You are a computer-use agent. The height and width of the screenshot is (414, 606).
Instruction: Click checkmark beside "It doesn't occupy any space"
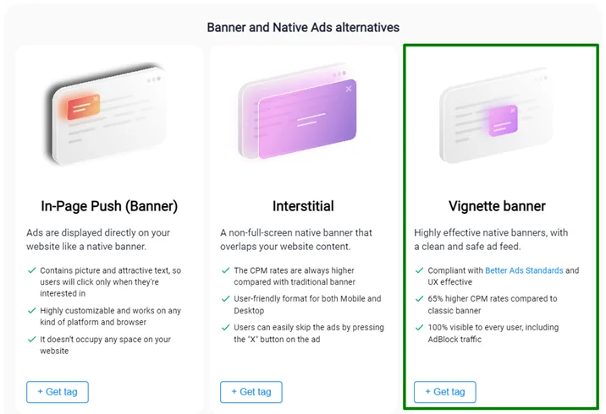click(x=31, y=340)
